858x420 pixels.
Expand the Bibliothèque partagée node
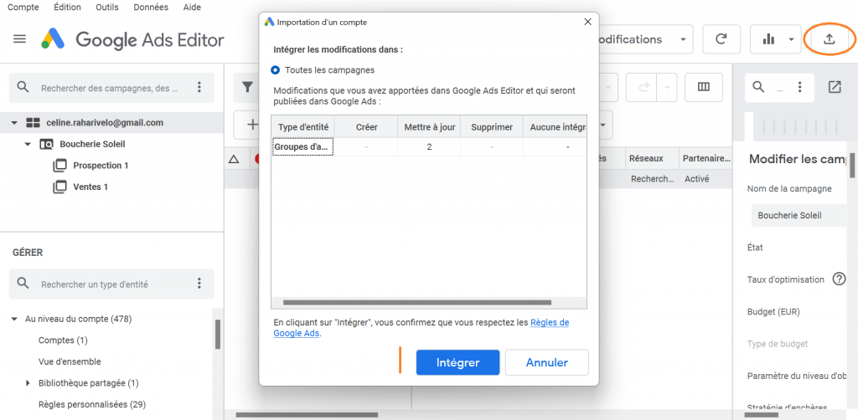[x=28, y=383]
